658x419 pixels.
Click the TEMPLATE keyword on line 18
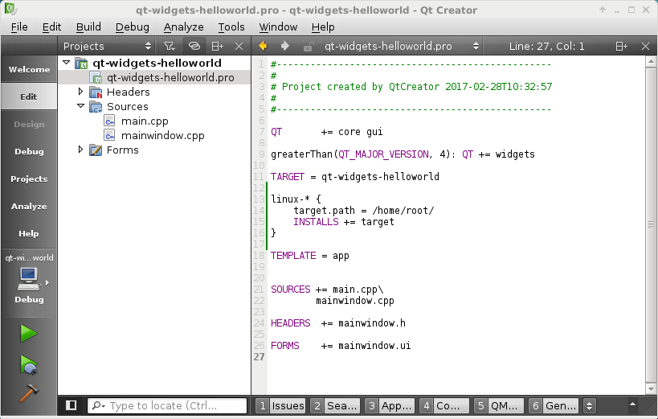(293, 256)
